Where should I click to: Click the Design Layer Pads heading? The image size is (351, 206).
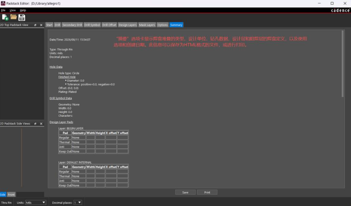click(61, 122)
